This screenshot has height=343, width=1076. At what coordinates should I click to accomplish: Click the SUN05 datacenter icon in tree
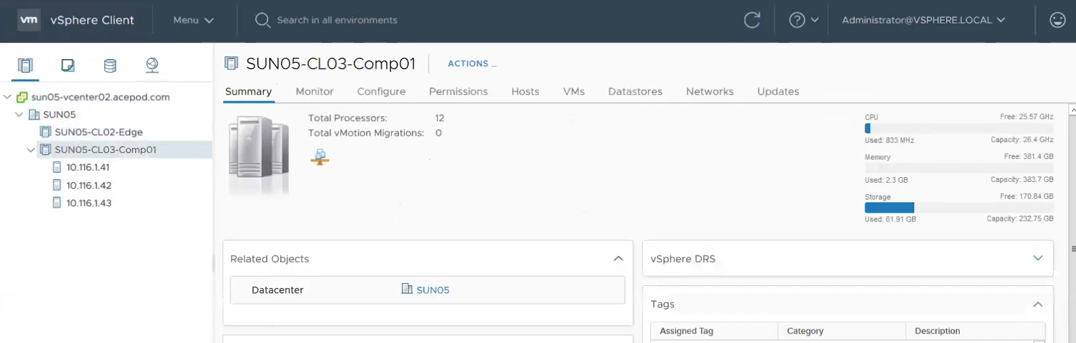point(34,115)
